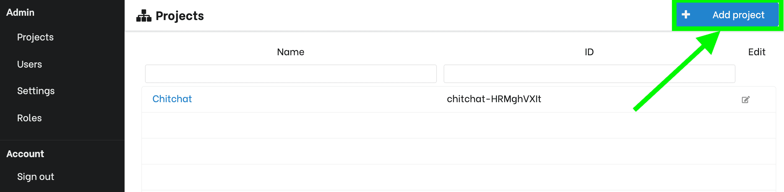Open the edit pencil icon for Chitchat
Viewport: 784px width, 192px height.
coord(746,99)
